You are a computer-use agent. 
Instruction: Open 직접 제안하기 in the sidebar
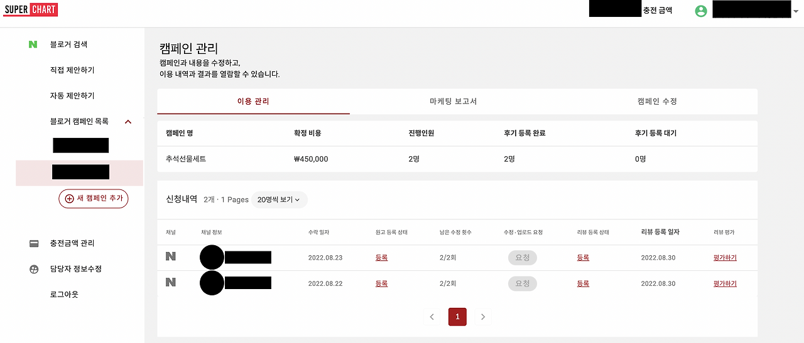tap(72, 70)
